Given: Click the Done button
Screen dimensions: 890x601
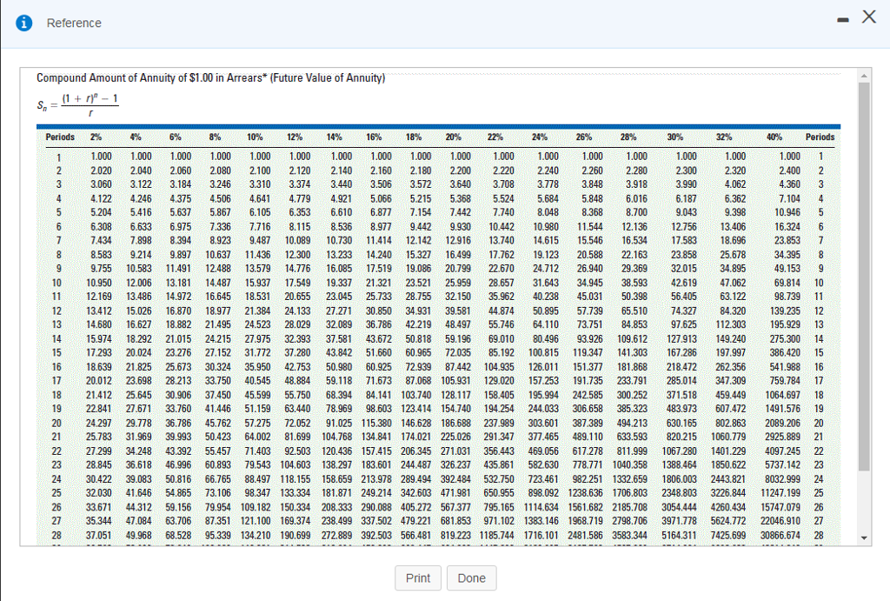Looking at the screenshot, I should [x=471, y=578].
